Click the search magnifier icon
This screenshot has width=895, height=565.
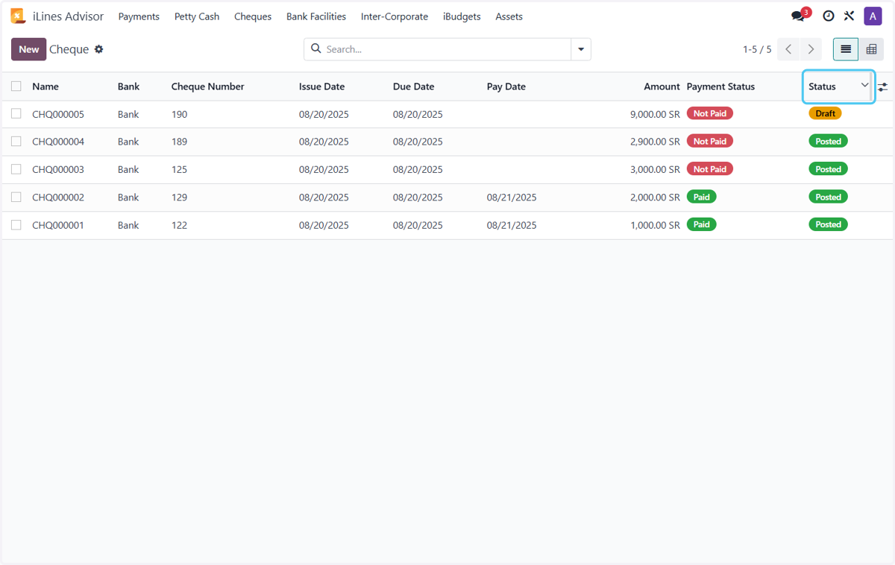(316, 49)
